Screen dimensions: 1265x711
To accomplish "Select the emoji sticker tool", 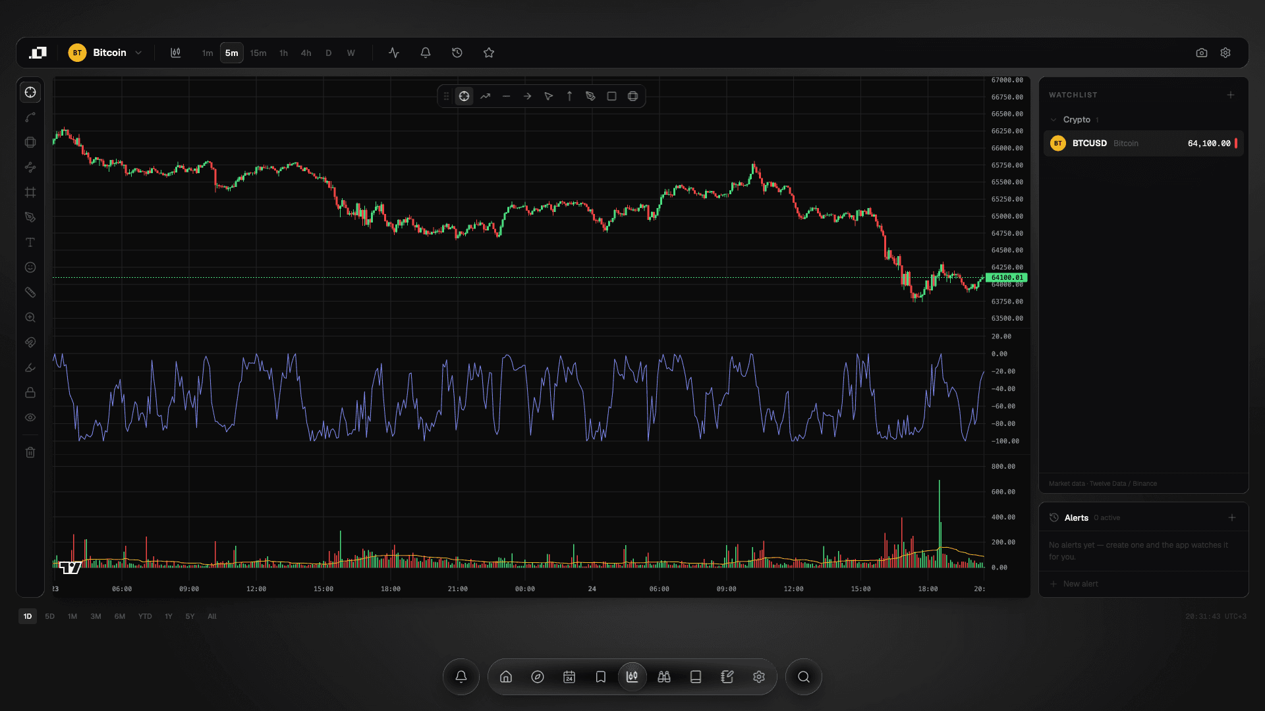I will [x=30, y=267].
